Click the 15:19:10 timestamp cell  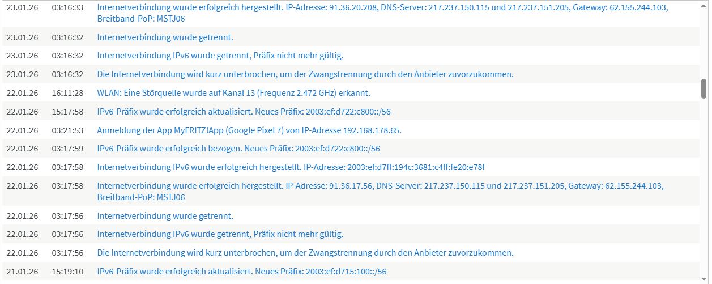point(67,272)
